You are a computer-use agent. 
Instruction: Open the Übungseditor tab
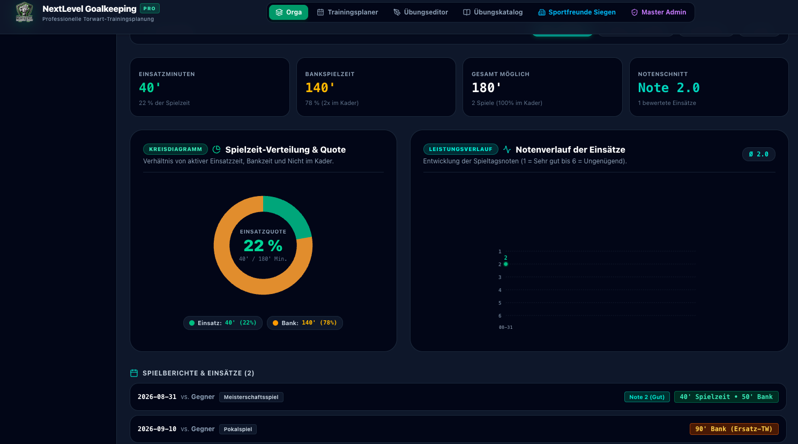[x=421, y=12]
